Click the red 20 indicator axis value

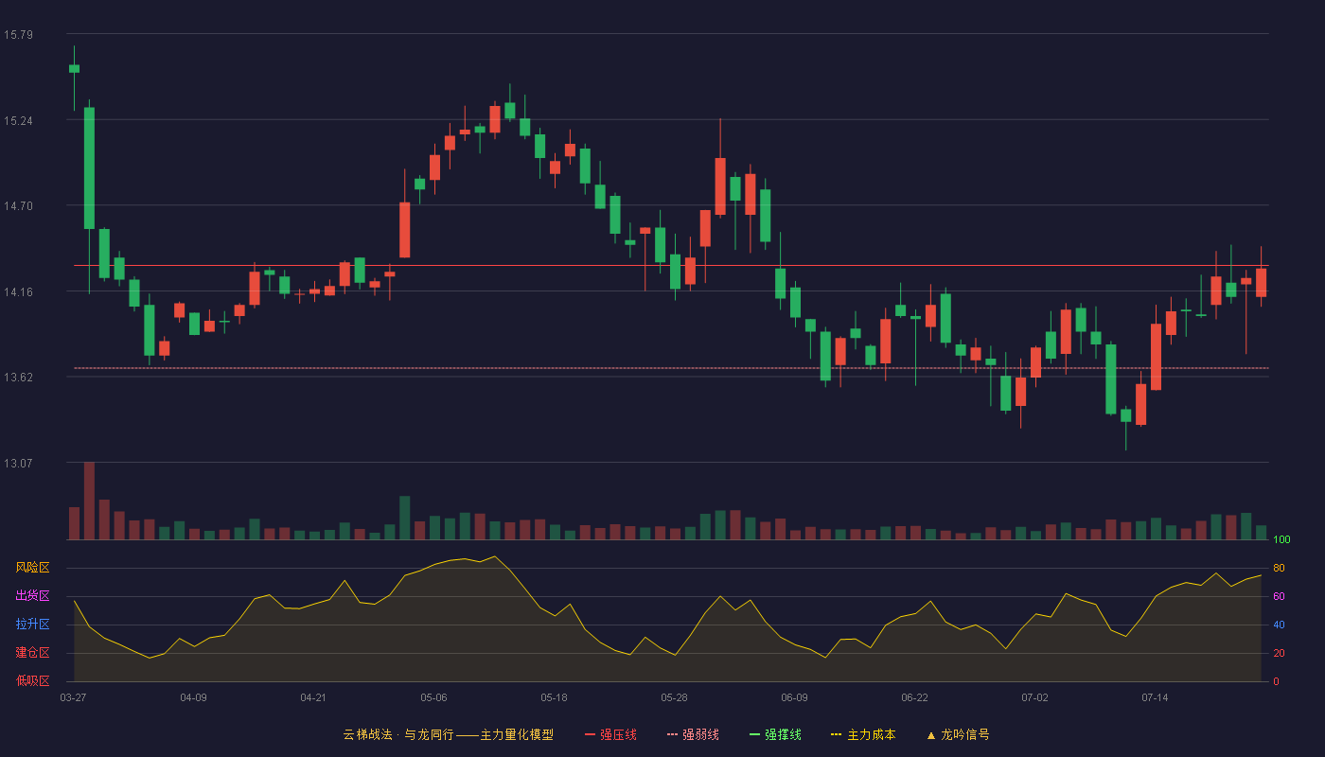pyautogui.click(x=1279, y=653)
